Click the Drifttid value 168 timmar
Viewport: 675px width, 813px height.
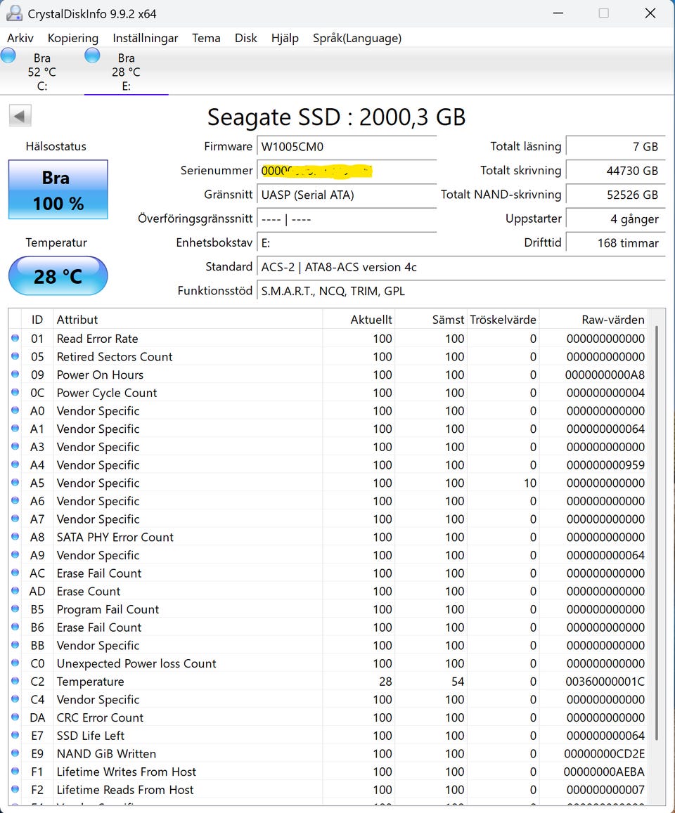[x=615, y=242]
